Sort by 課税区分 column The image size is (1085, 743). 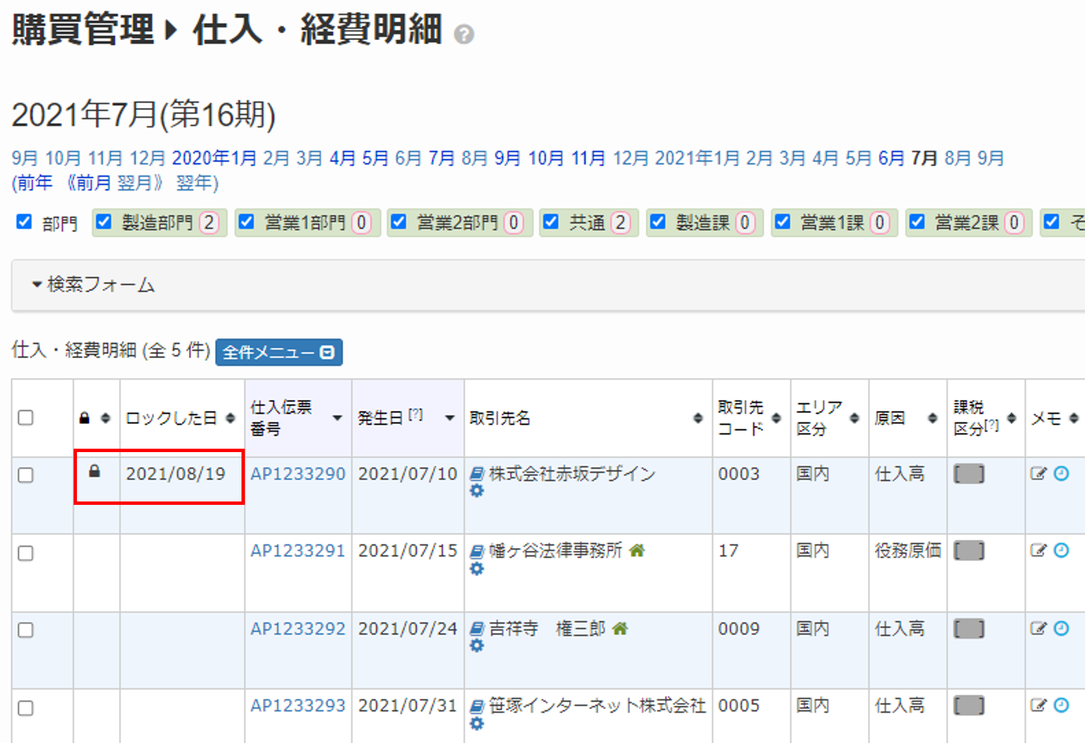click(x=1011, y=418)
